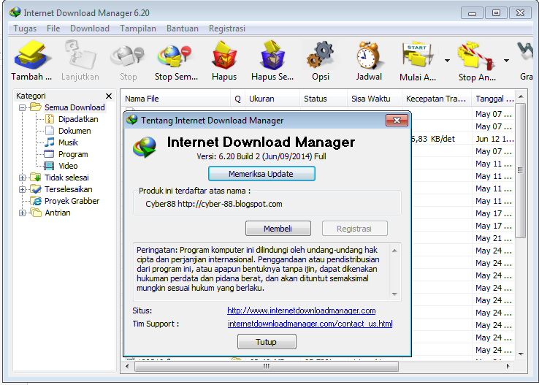
Task: Select the Antrian folder icon
Action: tap(36, 213)
